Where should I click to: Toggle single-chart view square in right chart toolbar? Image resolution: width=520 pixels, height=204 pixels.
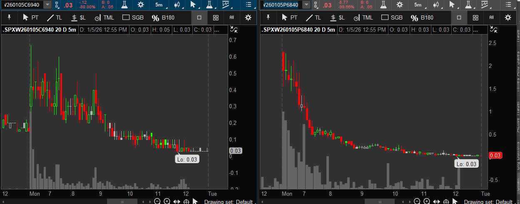[x=459, y=18]
